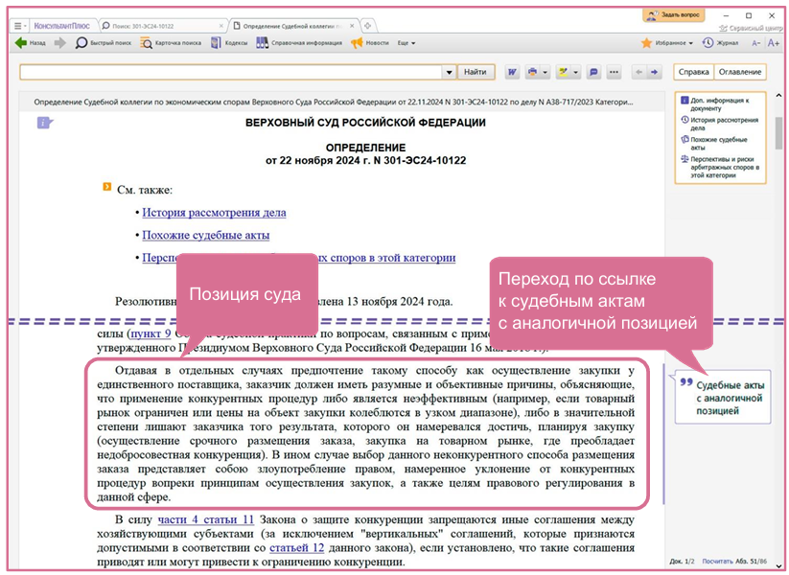The width and height of the screenshot is (789, 575).
Task: Click the grey forward arrow next to Назад
Action: pyautogui.click(x=60, y=43)
